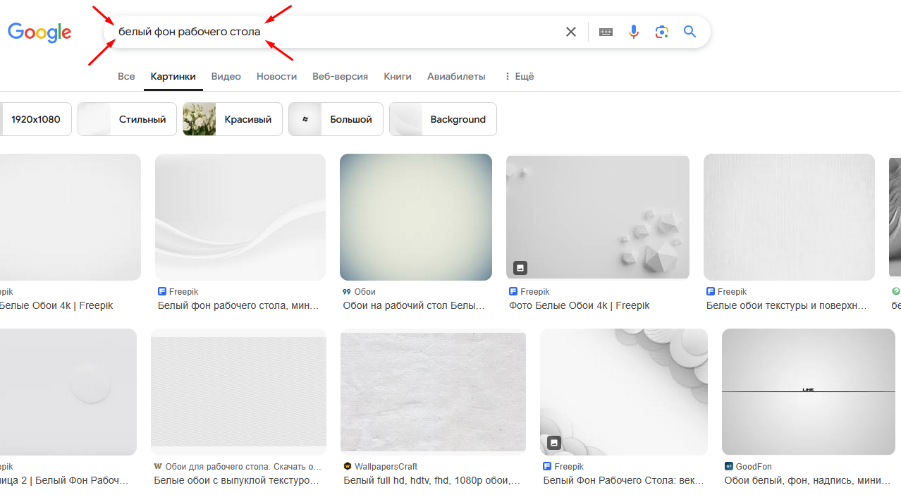Open WallpapersCraft result link
The image size is (901, 495).
[x=386, y=466]
